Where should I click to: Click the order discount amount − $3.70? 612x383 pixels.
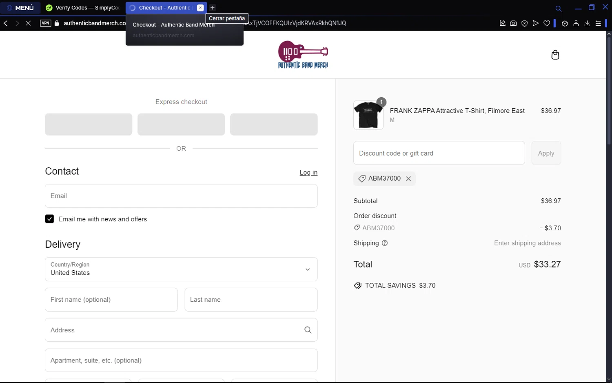[550, 228]
